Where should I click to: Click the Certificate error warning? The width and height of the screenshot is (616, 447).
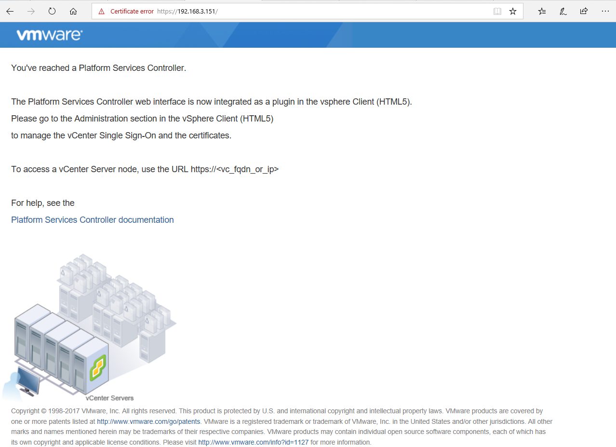(x=126, y=11)
